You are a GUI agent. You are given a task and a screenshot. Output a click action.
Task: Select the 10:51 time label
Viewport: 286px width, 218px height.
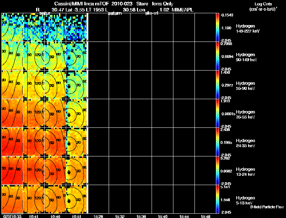pos(77,216)
